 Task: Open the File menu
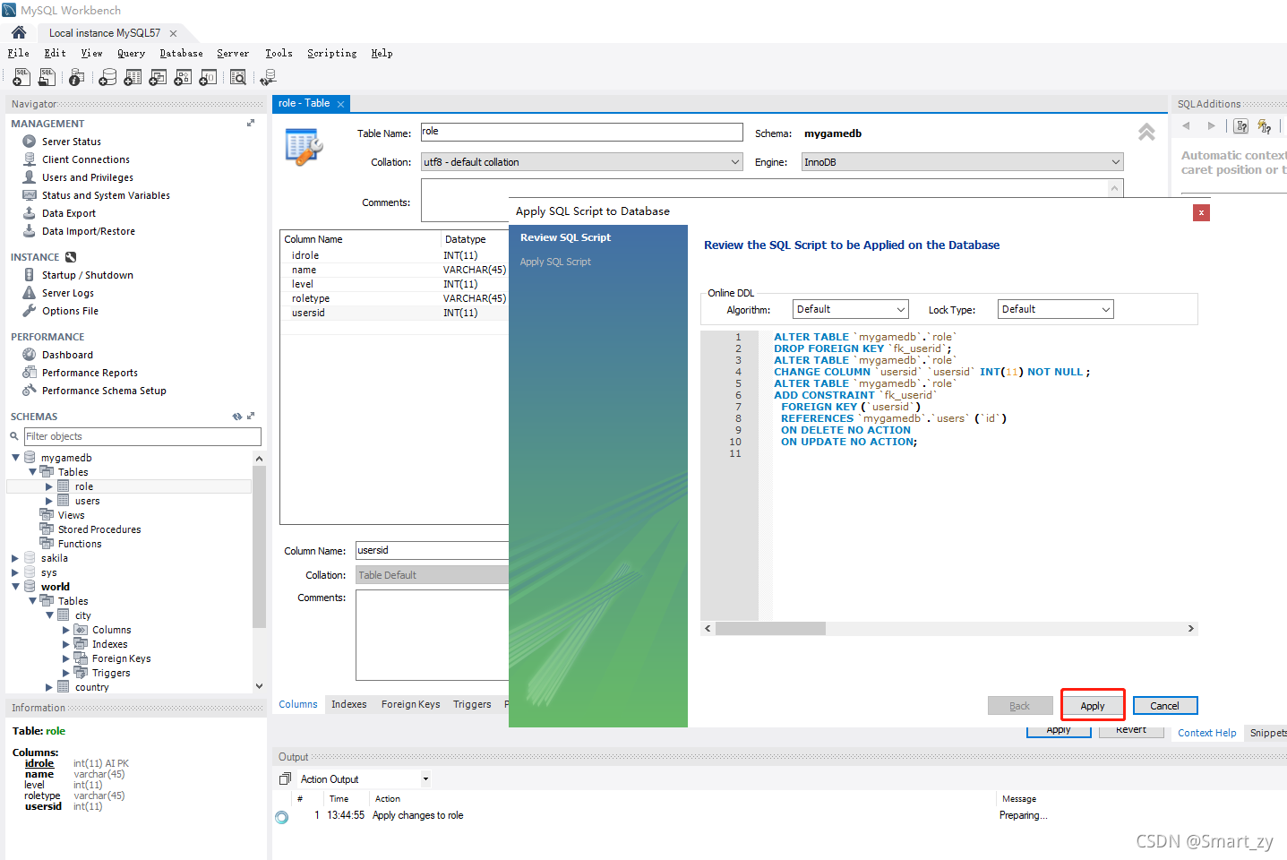pos(19,54)
